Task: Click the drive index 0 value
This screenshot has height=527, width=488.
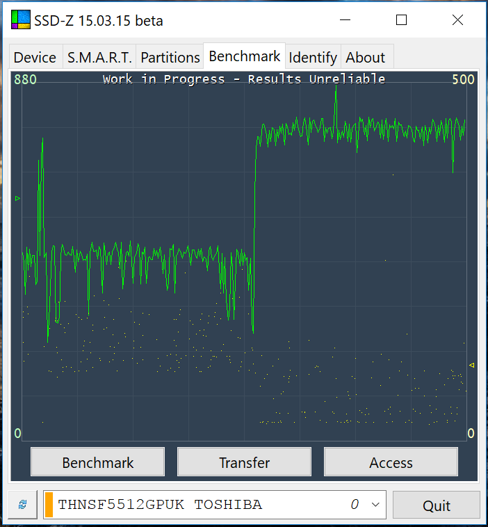Action: [x=355, y=504]
